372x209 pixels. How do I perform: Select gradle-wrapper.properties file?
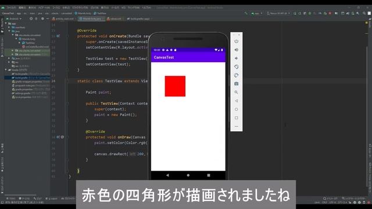tap(28, 81)
